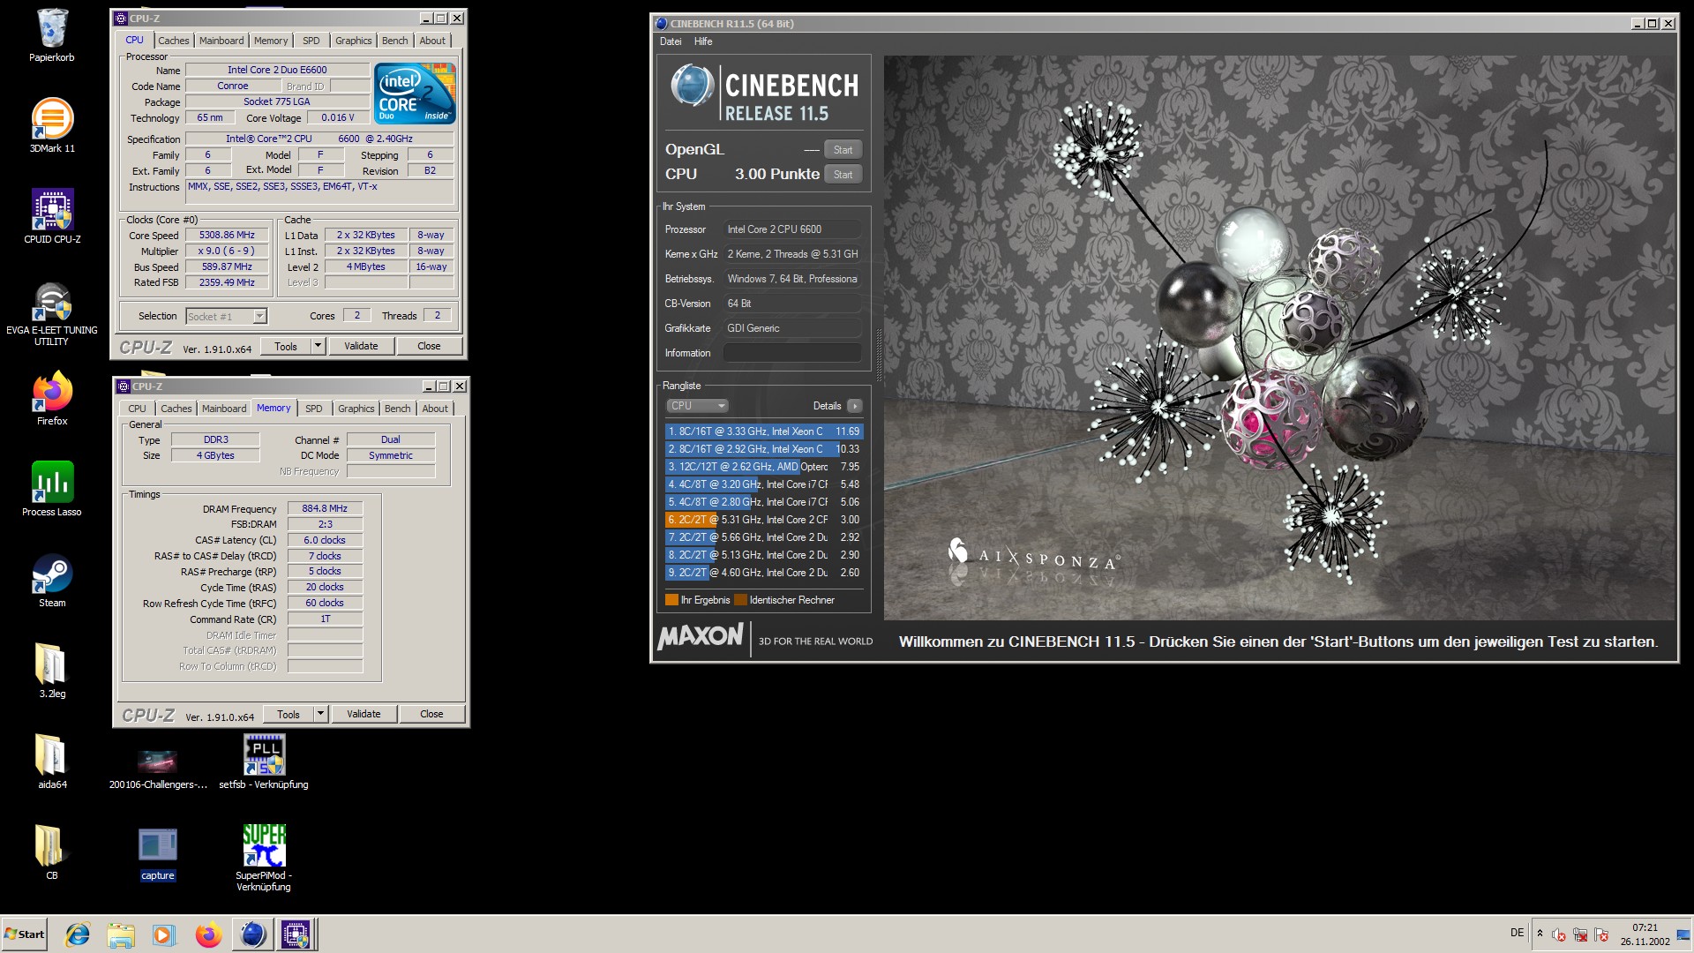1694x953 pixels.
Task: Open Graphics tab in top CPU-Z window
Action: point(354,41)
